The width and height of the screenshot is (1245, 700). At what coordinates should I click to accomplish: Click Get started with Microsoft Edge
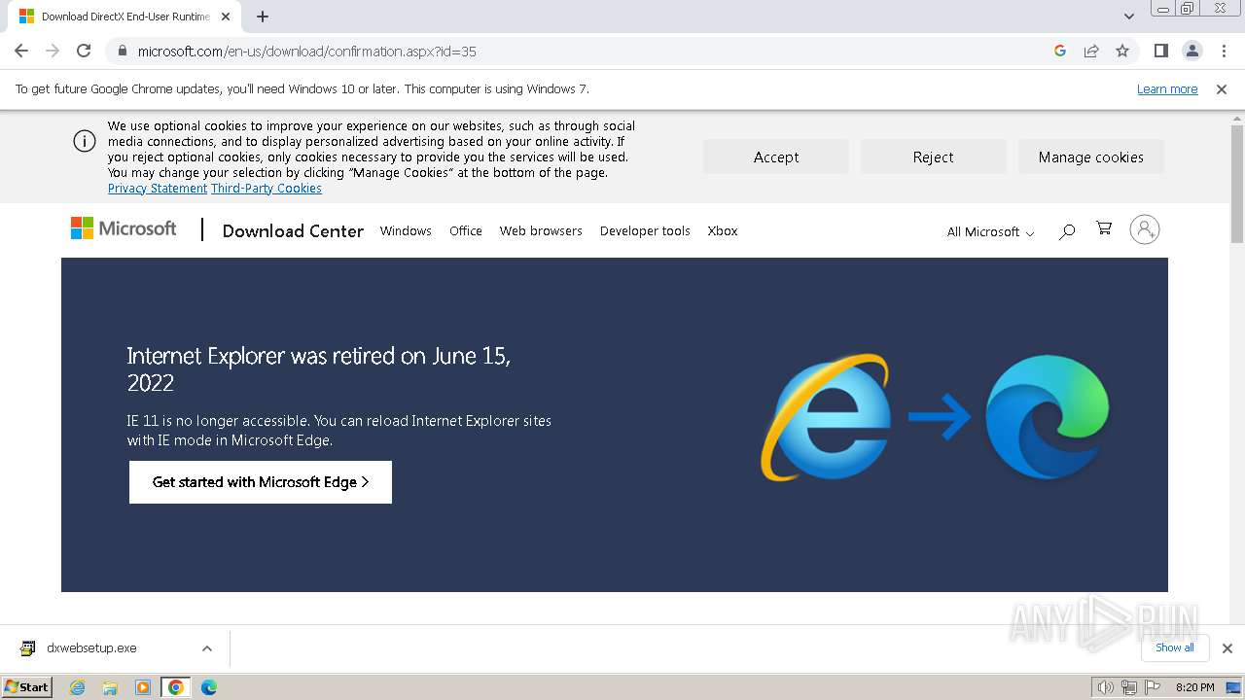261,482
